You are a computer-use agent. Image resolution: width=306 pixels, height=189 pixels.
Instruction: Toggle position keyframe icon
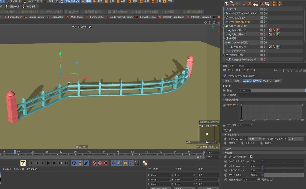point(114,163)
